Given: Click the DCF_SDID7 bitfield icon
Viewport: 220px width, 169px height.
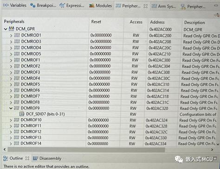Looking at the screenshot, I should tap(22, 114).
